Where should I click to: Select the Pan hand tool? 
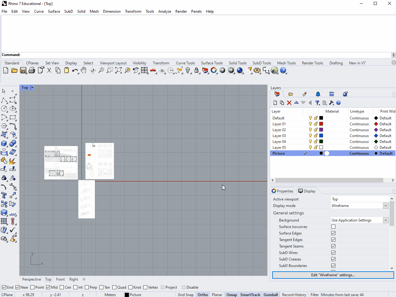[x=84, y=71]
